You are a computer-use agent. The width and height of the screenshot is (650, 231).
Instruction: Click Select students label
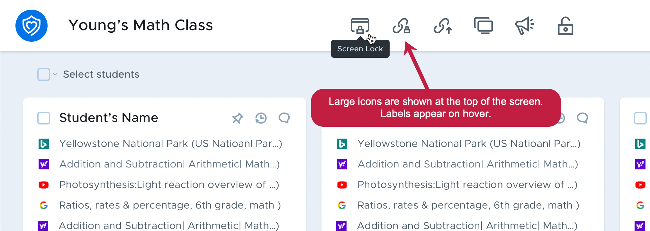point(101,74)
